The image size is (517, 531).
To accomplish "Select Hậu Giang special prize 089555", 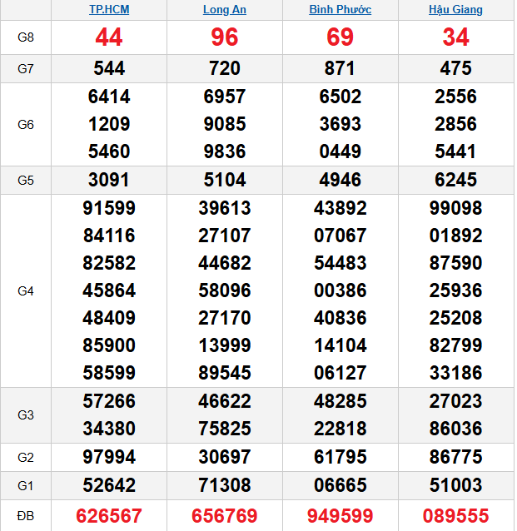I will pyautogui.click(x=455, y=516).
